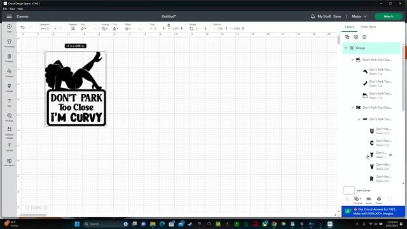The height and width of the screenshot is (229, 407).
Task: Click the canvas horizontal scrollbar
Action: pos(33,215)
